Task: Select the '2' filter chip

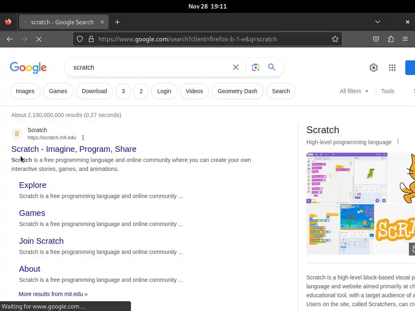Action: click(x=141, y=91)
